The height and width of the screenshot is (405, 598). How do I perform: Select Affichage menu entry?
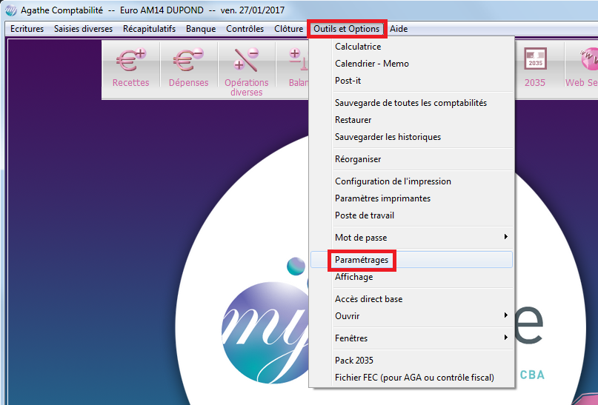tap(411, 277)
